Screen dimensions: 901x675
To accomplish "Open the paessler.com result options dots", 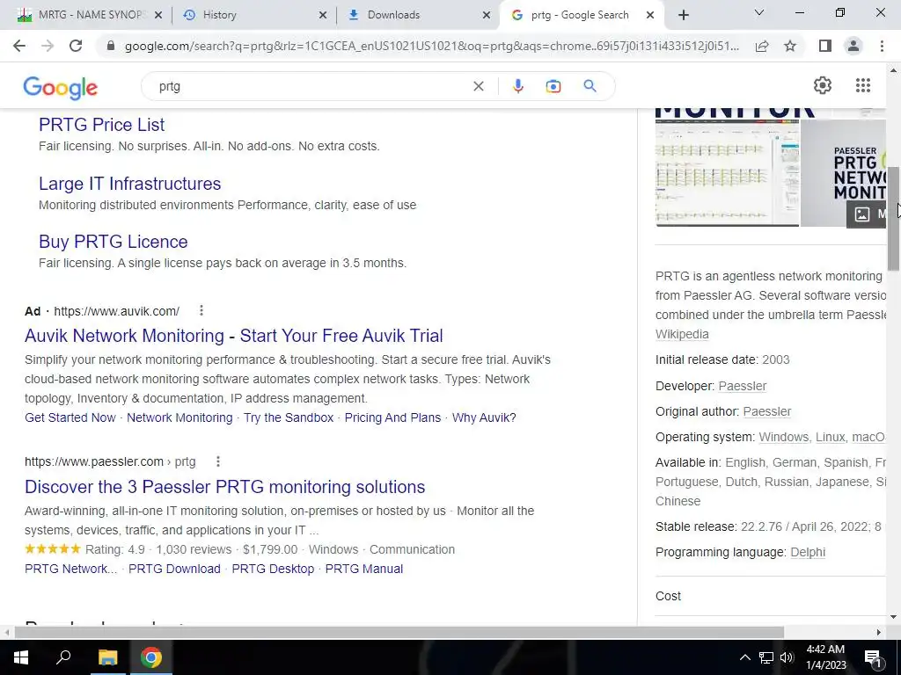I will point(218,461).
